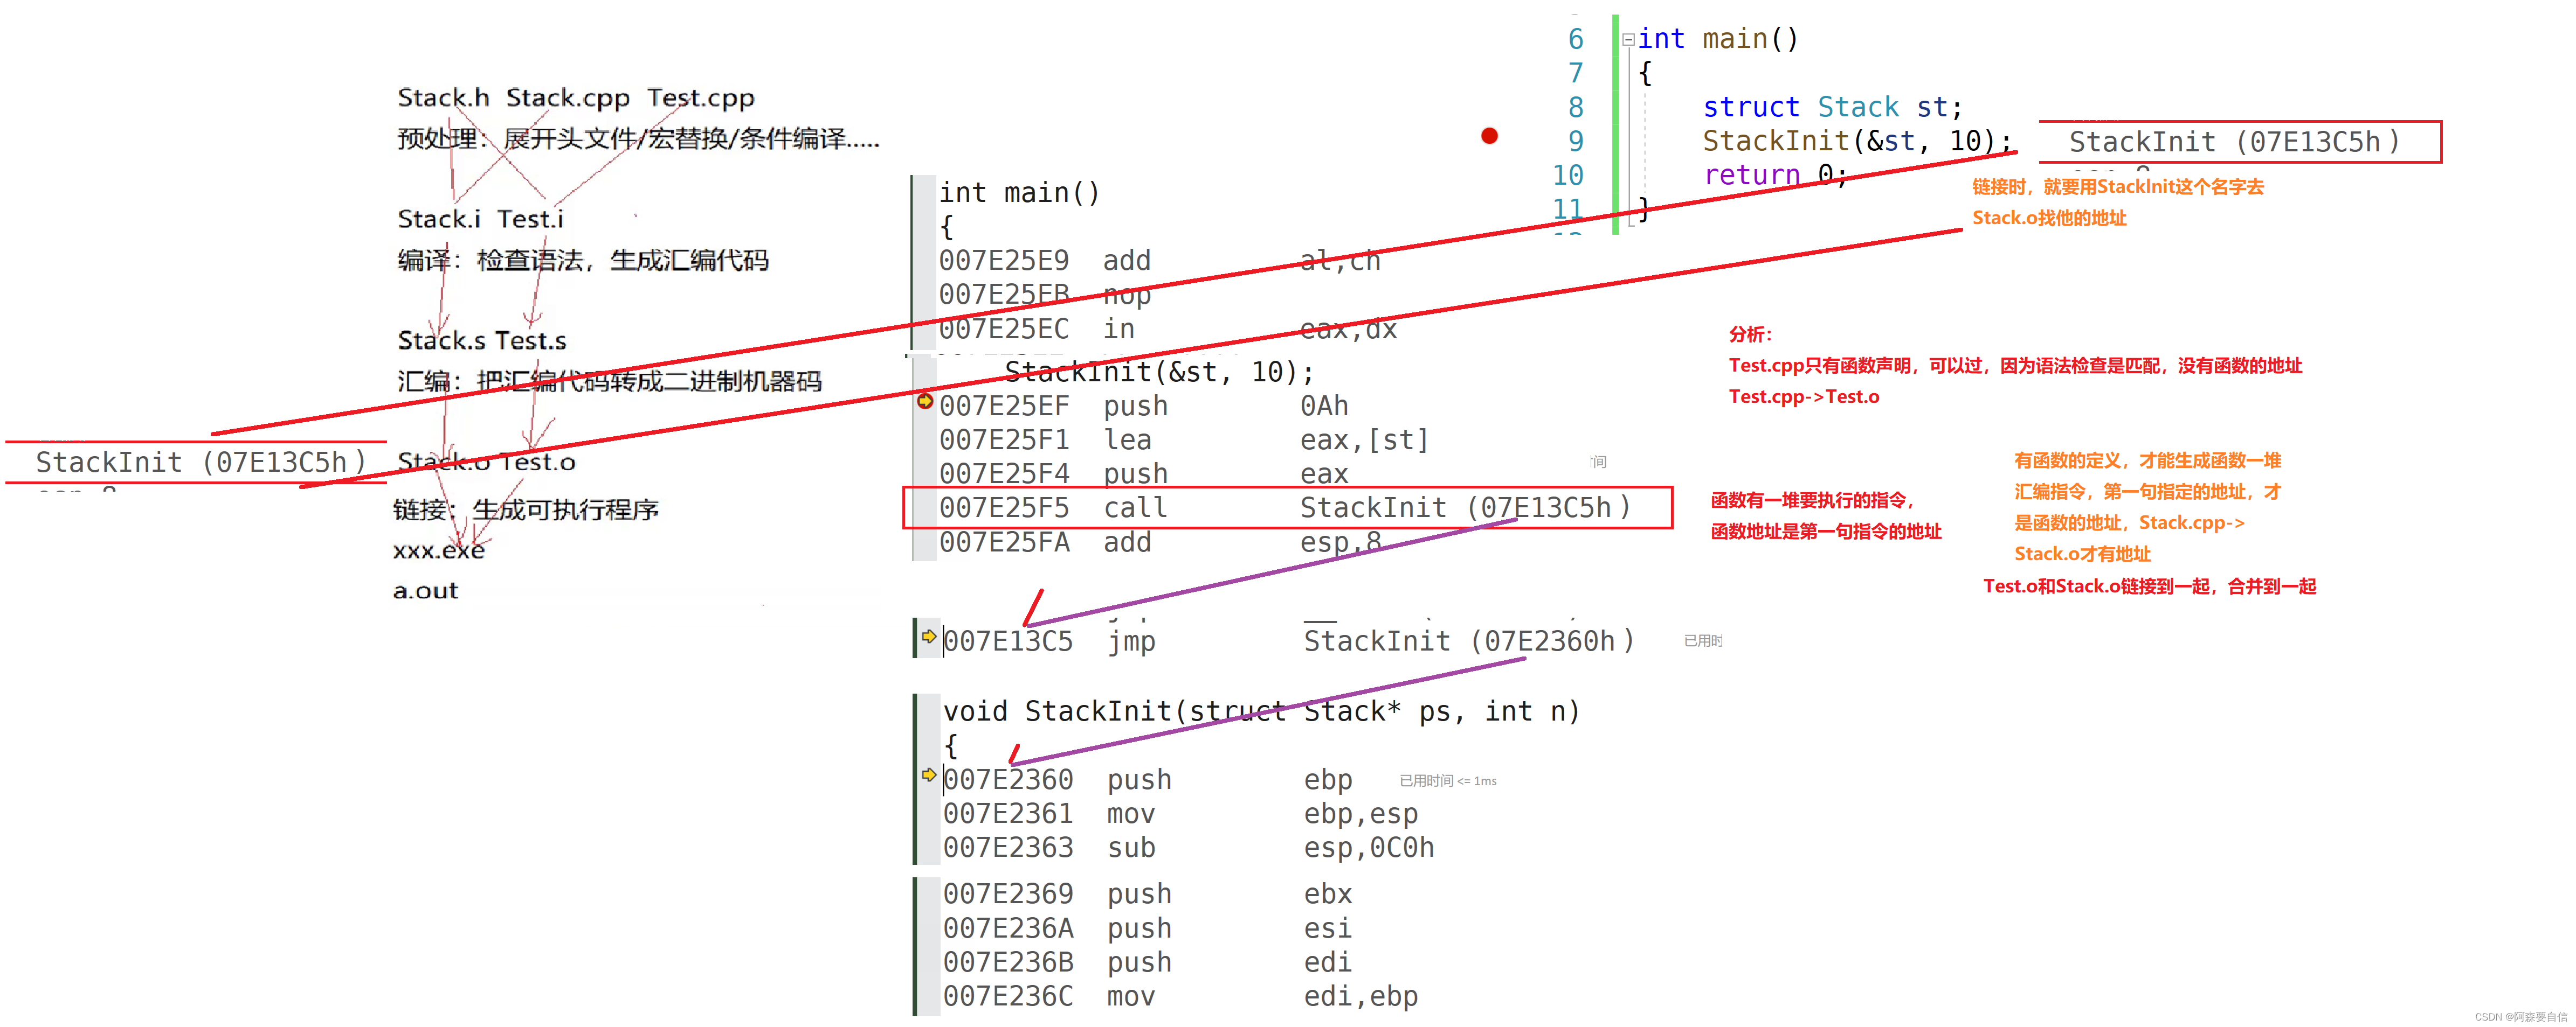Image resolution: width=2576 pixels, height=1027 pixels.
Task: Click the '汇编' assembling description line
Action: point(610,382)
